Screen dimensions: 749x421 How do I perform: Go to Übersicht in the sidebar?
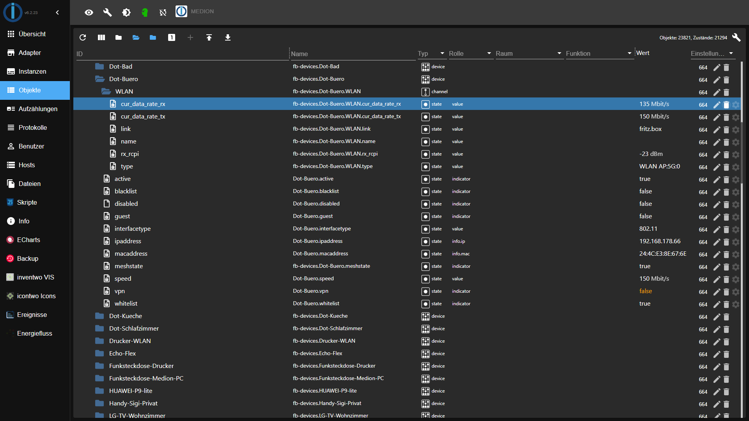[35, 34]
